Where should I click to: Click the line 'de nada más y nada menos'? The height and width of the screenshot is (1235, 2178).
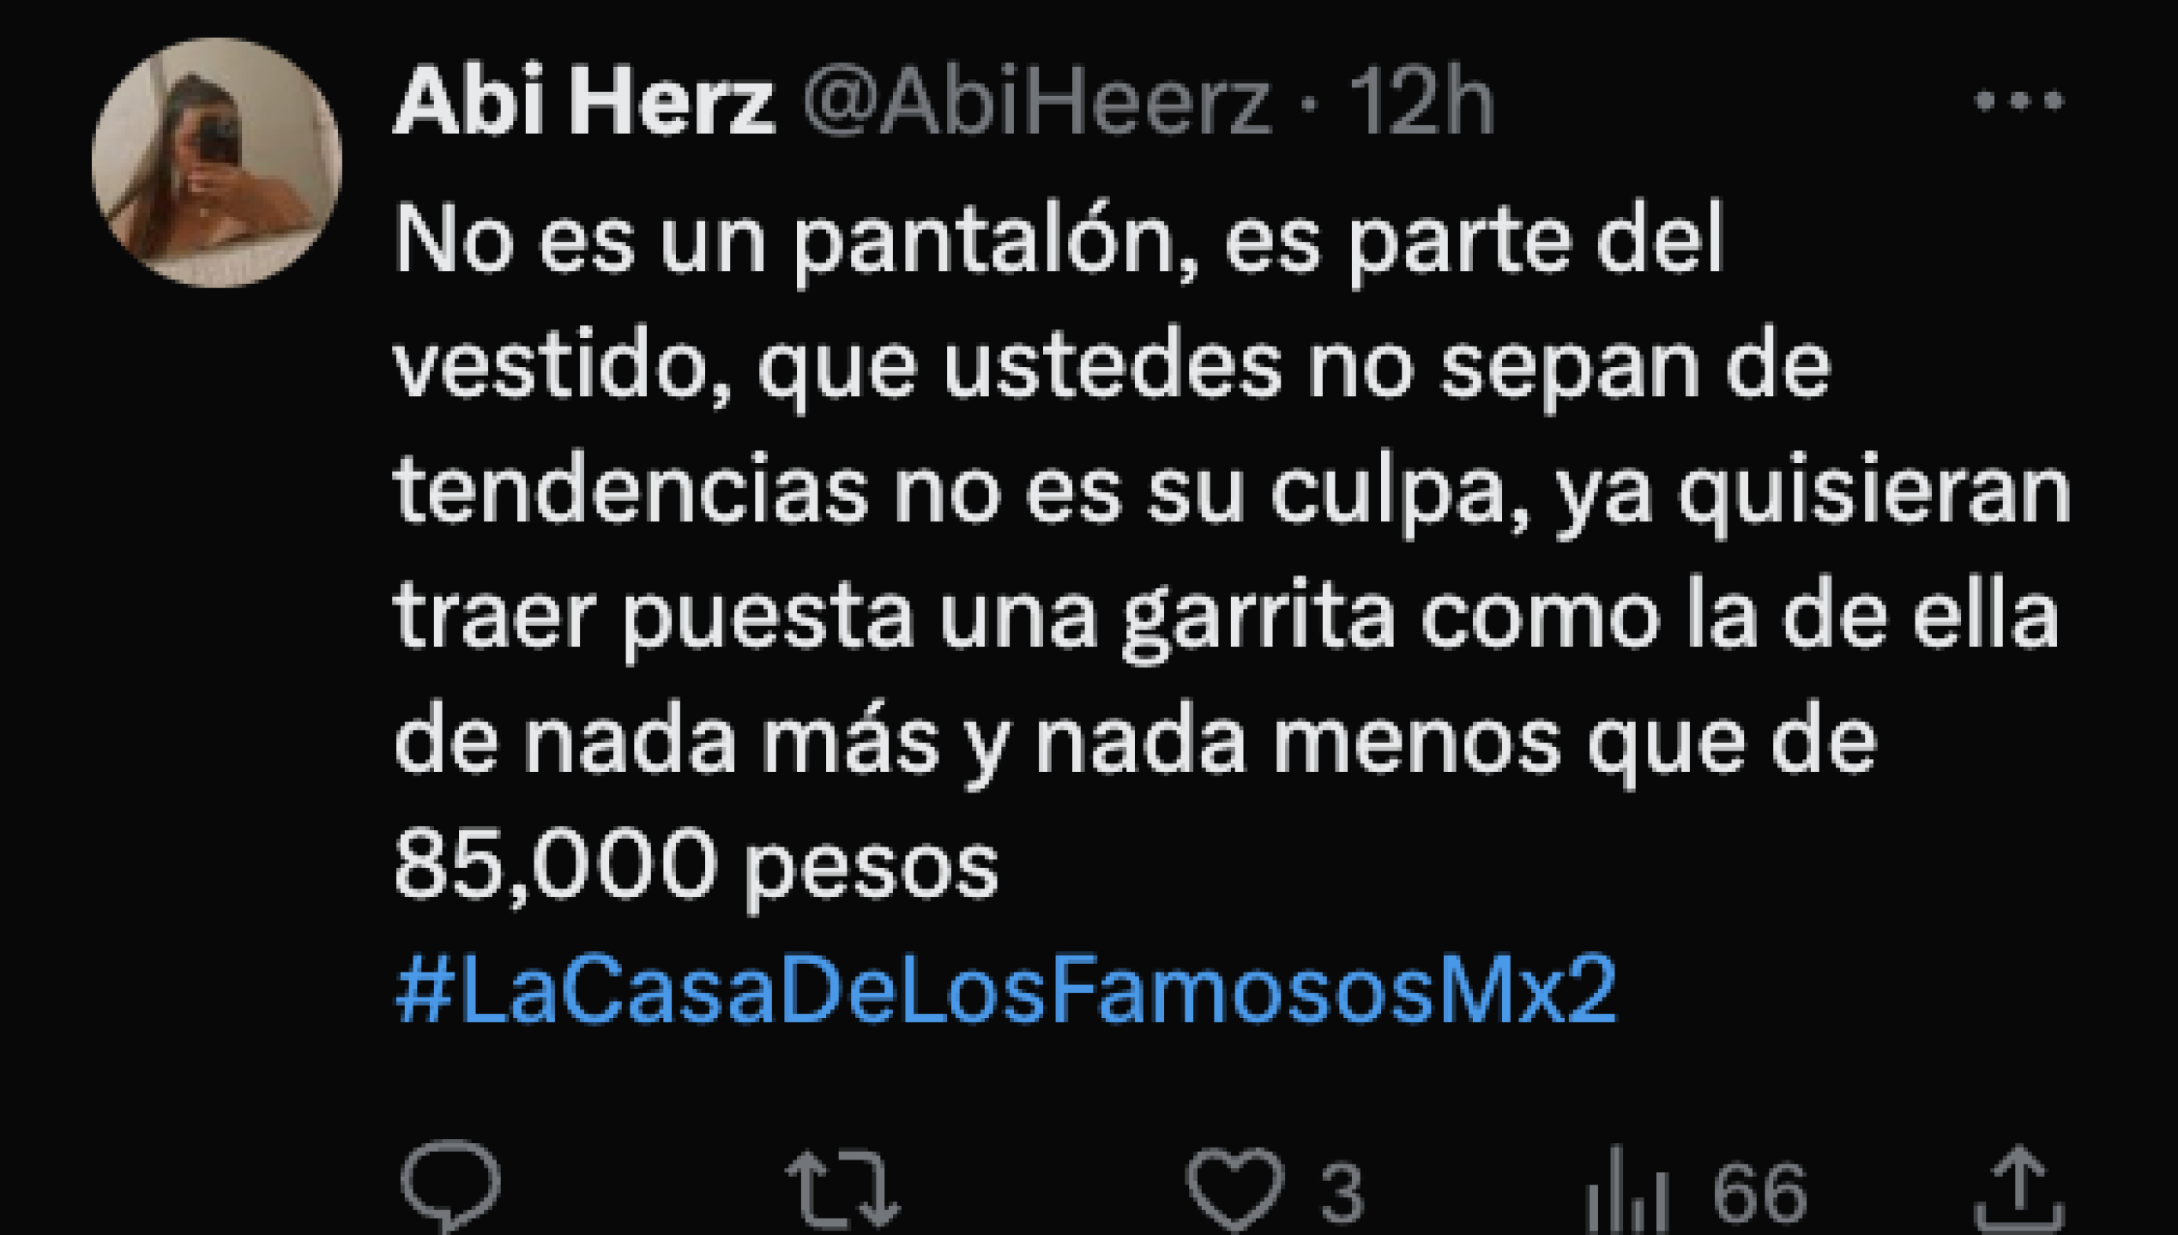click(x=1136, y=741)
